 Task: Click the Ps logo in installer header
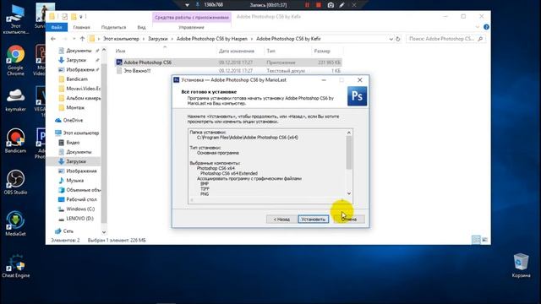(x=357, y=95)
